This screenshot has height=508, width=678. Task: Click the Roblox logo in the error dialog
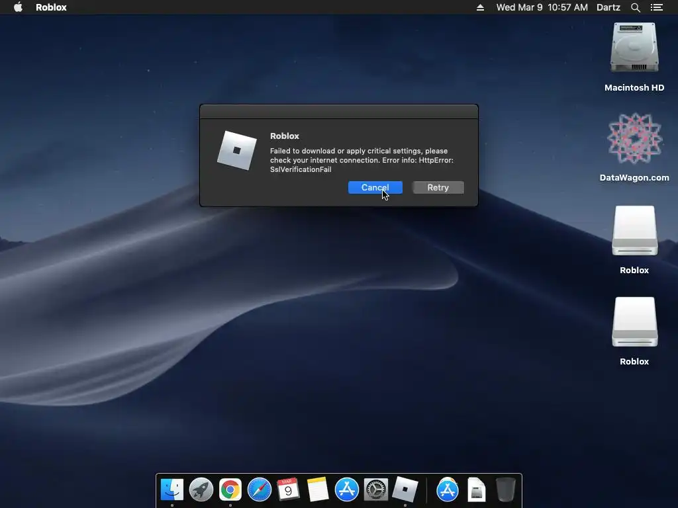[237, 150]
